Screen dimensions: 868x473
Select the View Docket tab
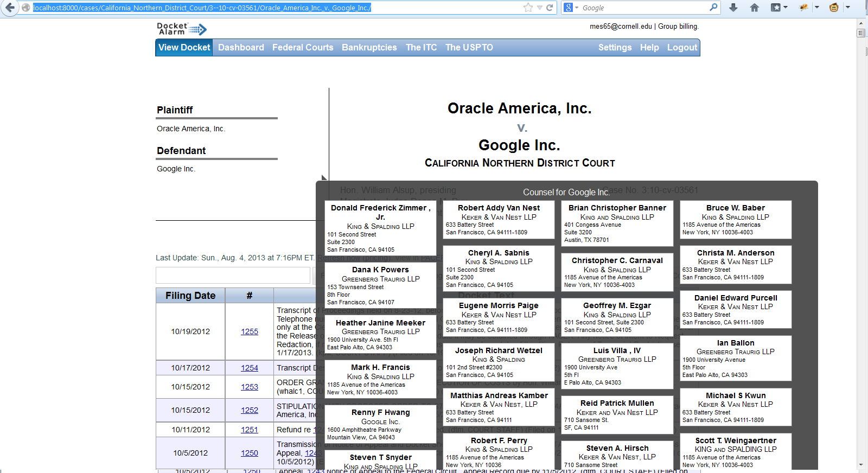(184, 48)
